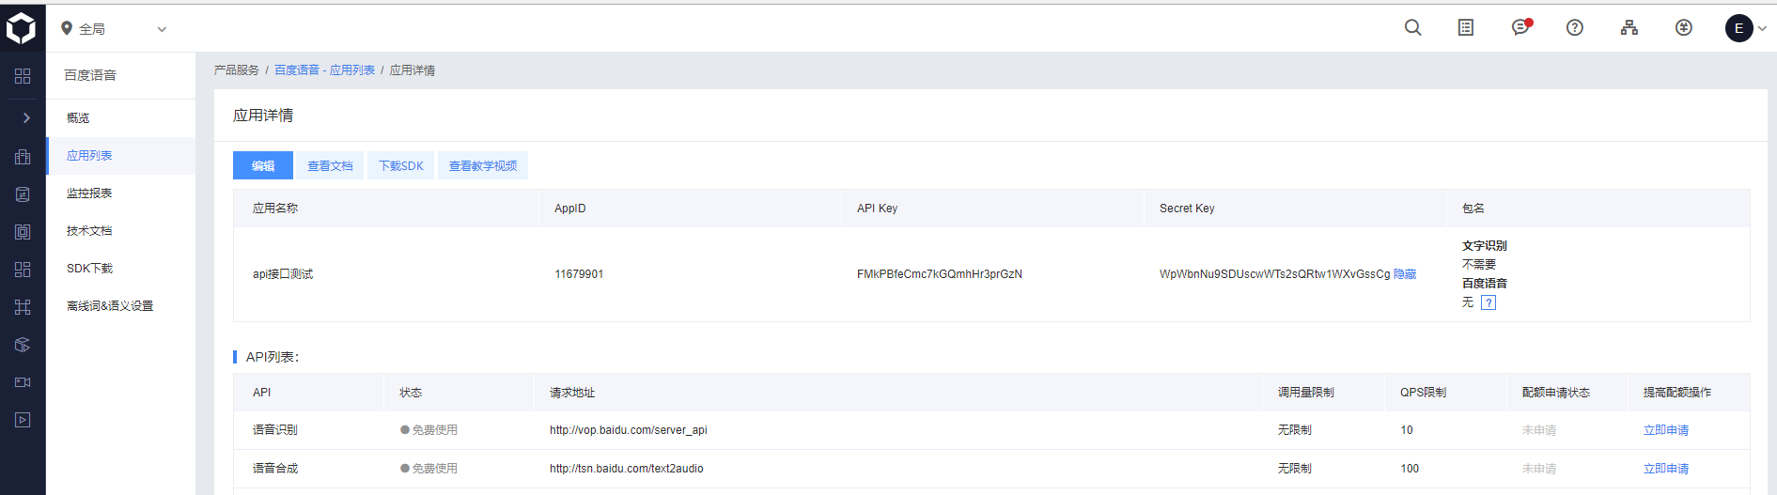Click the video camera icon in left sidebar
Screen dimensions: 1777x495
pos(23,382)
